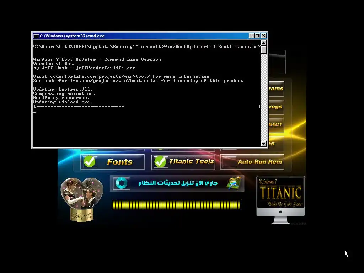Click the Titanic couple heart globe image
Viewport: 364px width, 273px height.
82,200
